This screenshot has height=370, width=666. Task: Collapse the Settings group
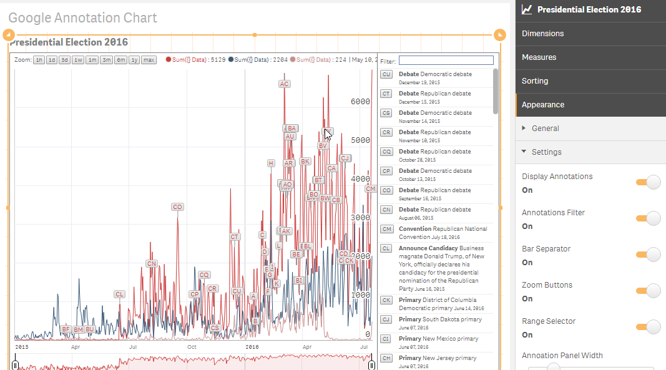coord(591,152)
